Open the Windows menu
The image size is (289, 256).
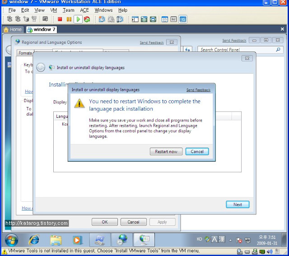pyautogui.click(x=103, y=10)
